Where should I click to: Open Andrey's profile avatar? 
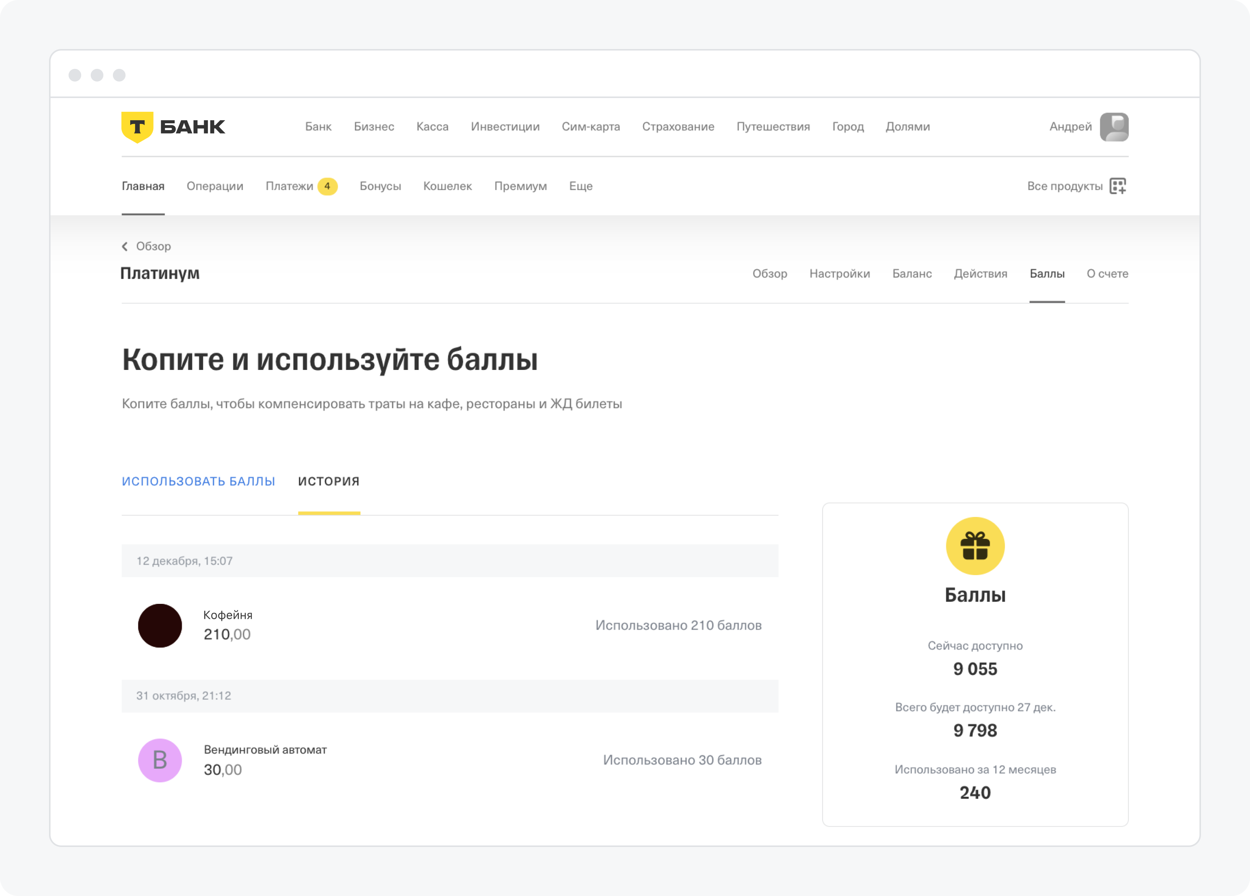(x=1114, y=127)
